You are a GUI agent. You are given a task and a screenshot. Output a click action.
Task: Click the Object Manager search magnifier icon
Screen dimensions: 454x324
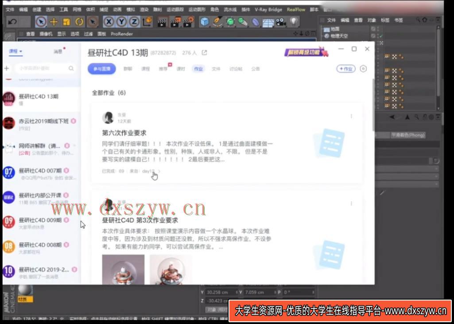(x=418, y=20)
